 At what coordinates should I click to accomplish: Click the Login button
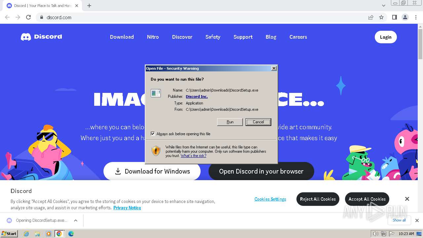pyautogui.click(x=386, y=37)
